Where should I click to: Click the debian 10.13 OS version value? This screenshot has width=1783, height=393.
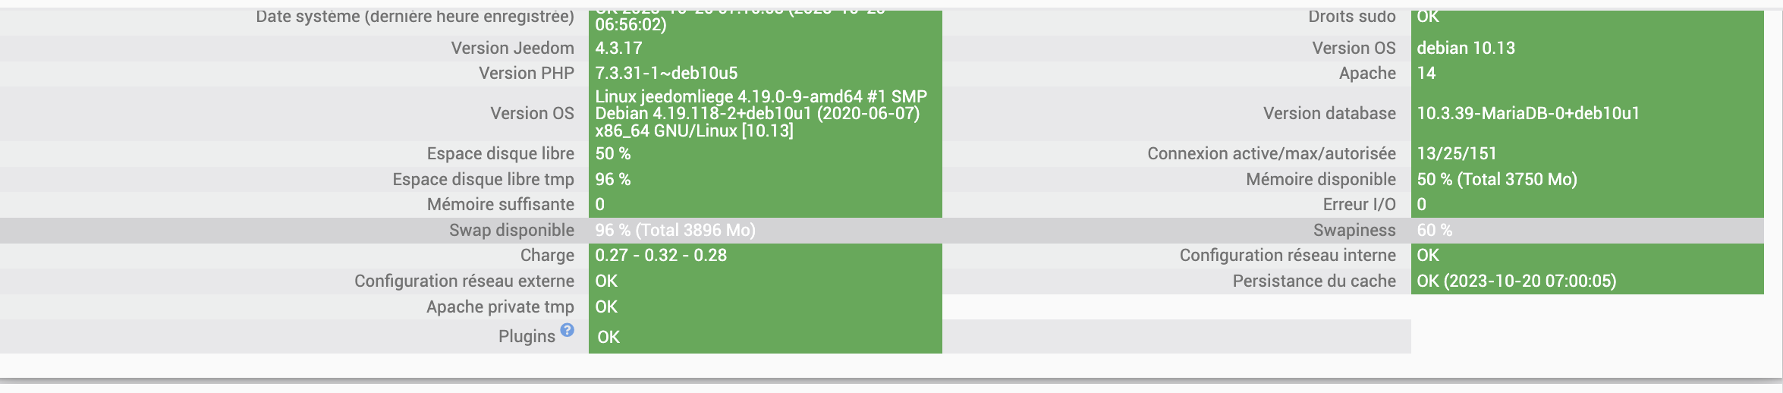coord(1465,48)
